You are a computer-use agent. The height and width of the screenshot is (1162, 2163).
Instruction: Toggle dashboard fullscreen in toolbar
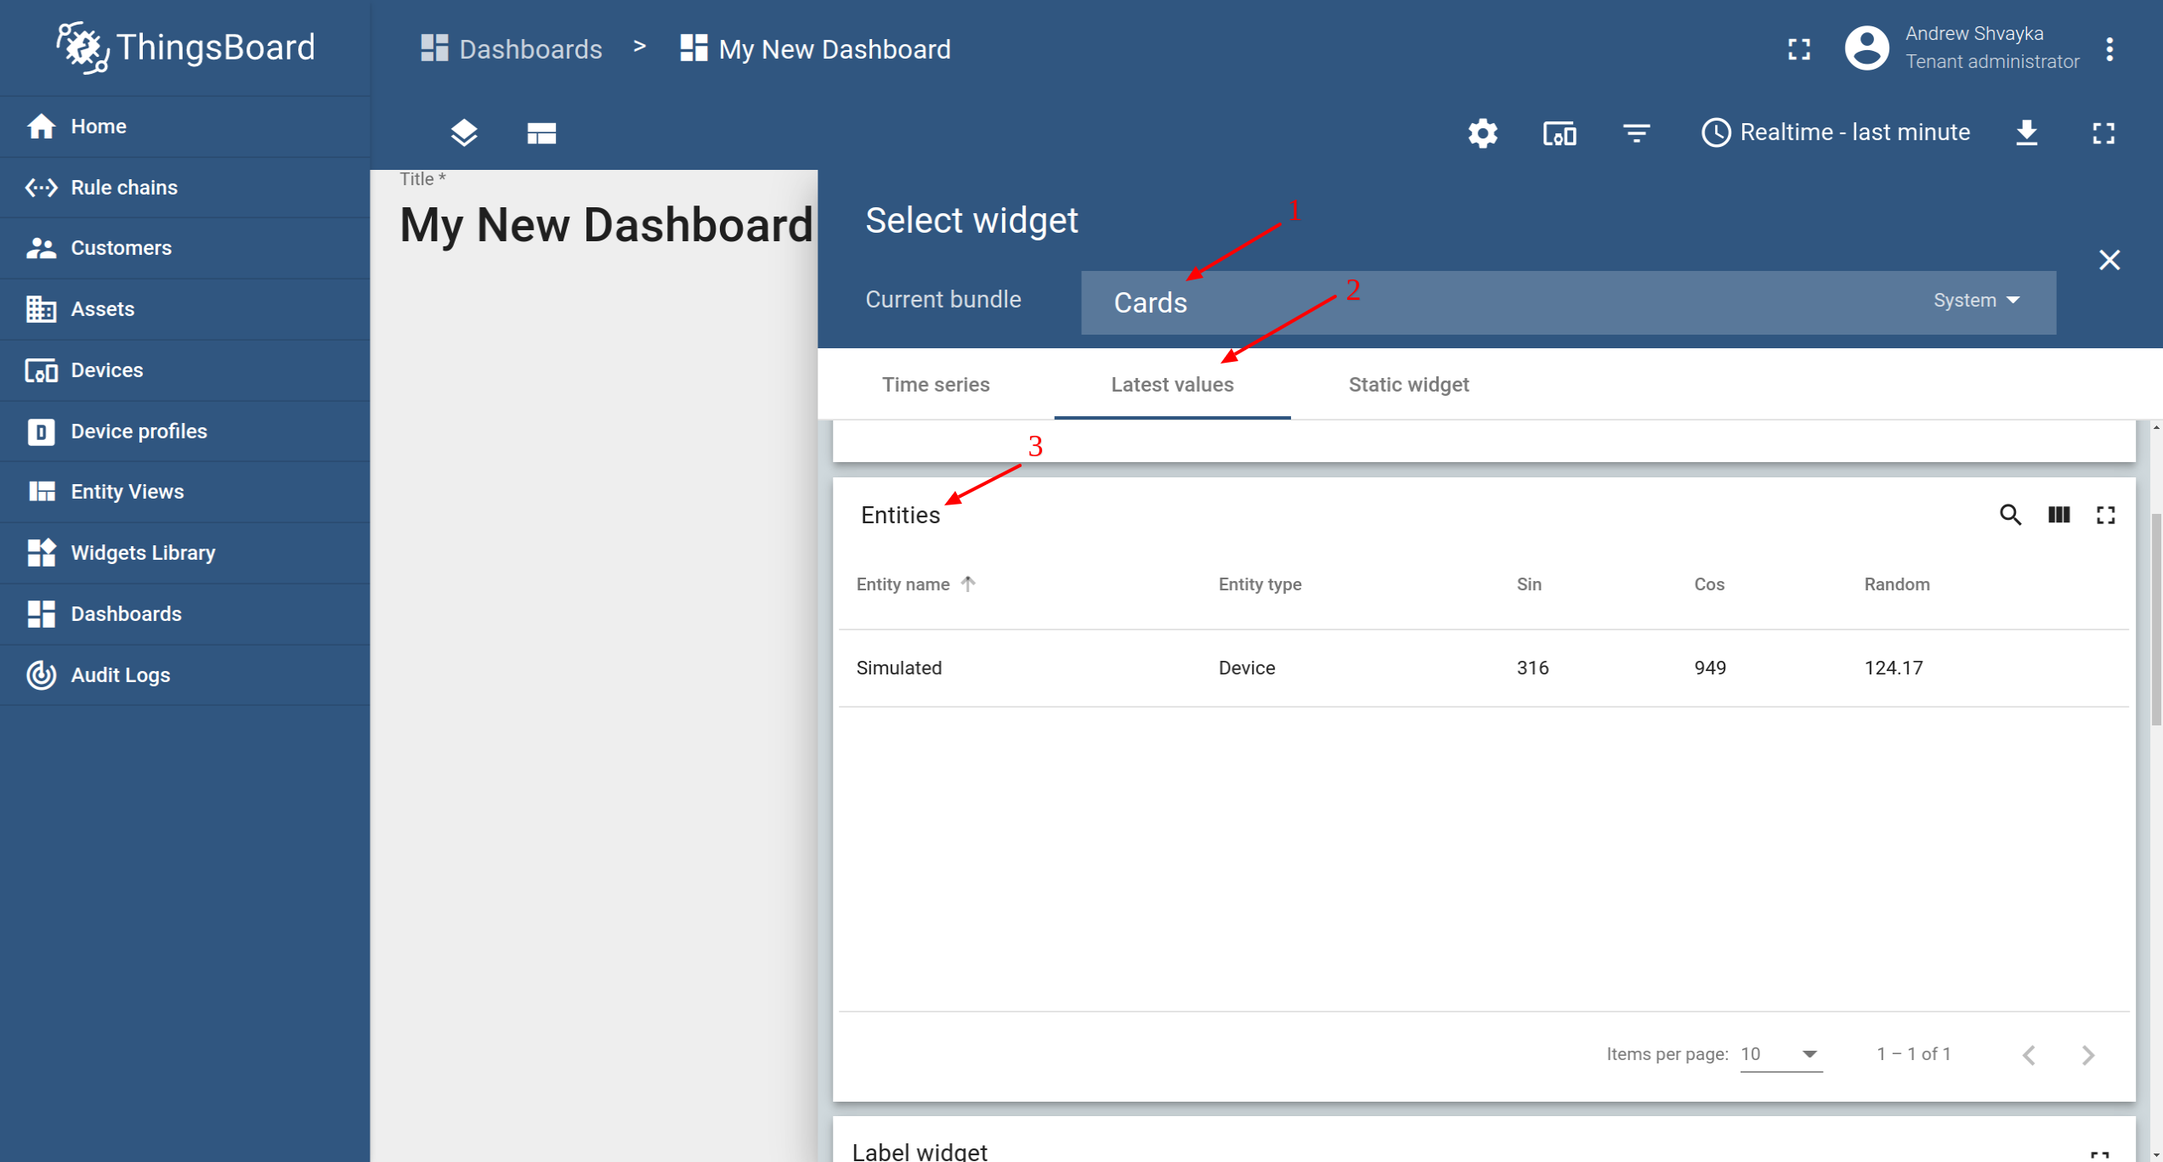point(2104,133)
